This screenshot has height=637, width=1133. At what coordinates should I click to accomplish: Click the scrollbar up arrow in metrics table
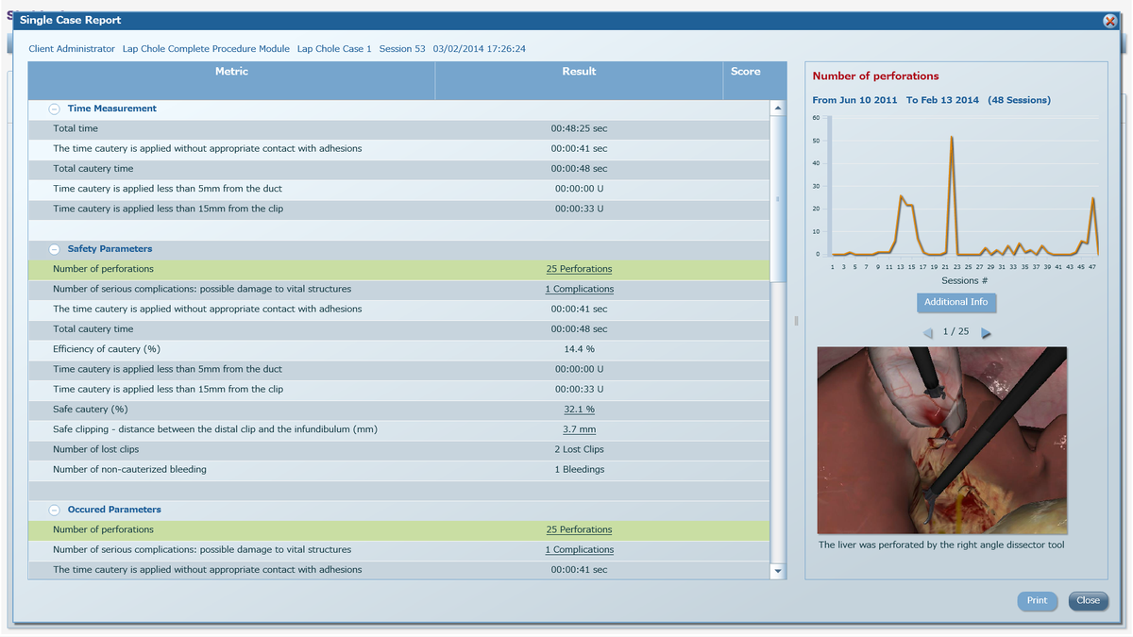coord(778,109)
